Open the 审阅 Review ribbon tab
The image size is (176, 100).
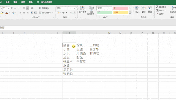15,2
